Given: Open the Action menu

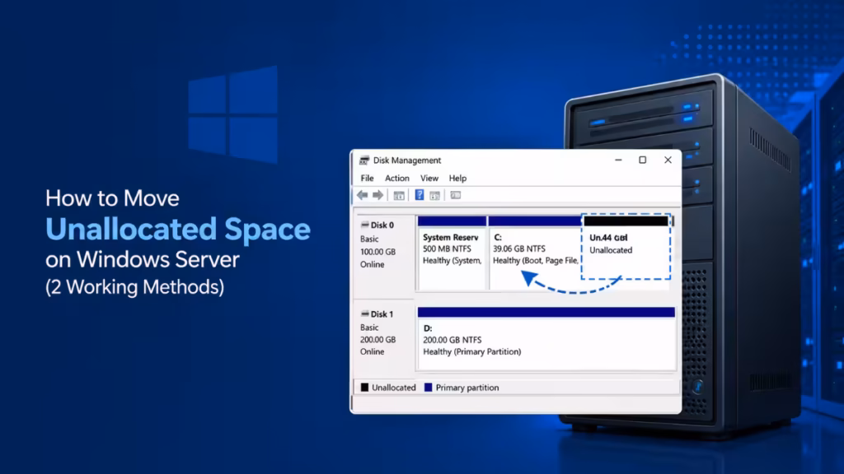Looking at the screenshot, I should point(396,178).
